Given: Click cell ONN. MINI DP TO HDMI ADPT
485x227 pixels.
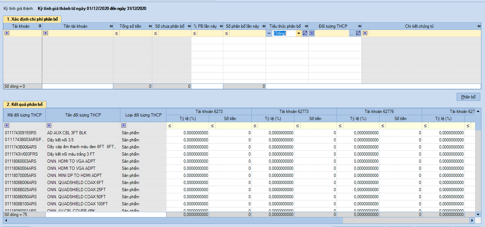Looking at the screenshot, I should tap(83, 175).
